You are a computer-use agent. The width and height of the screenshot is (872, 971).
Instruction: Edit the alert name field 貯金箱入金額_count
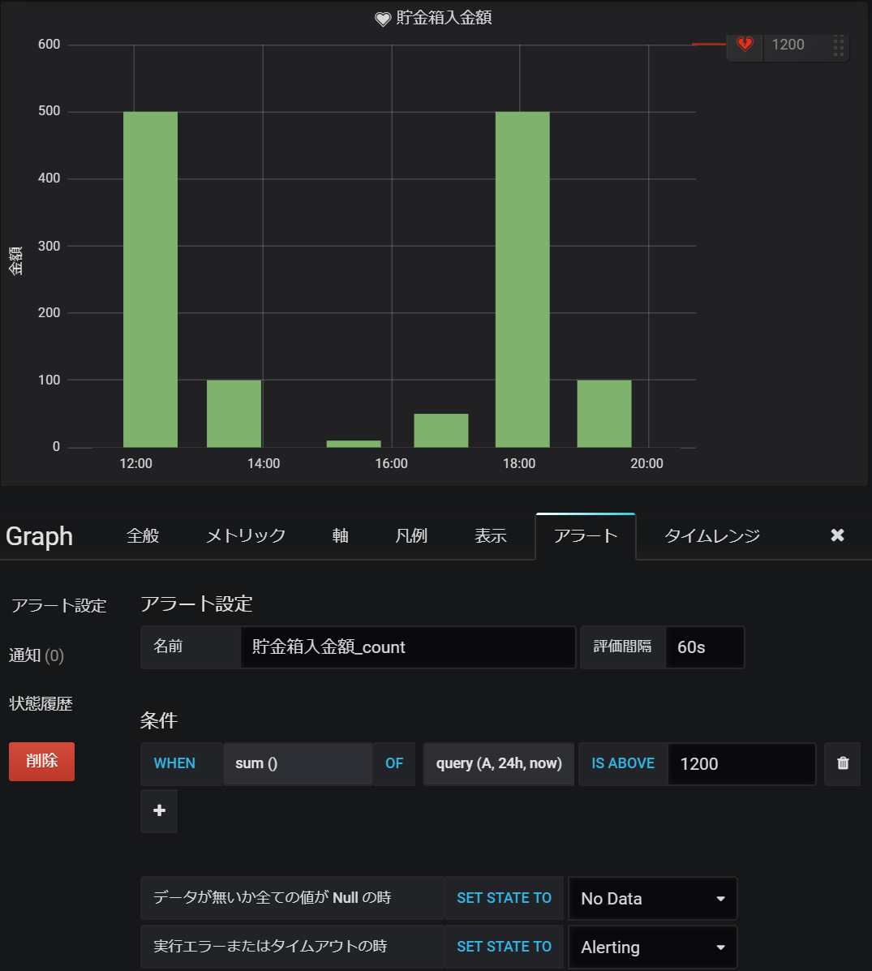click(408, 647)
